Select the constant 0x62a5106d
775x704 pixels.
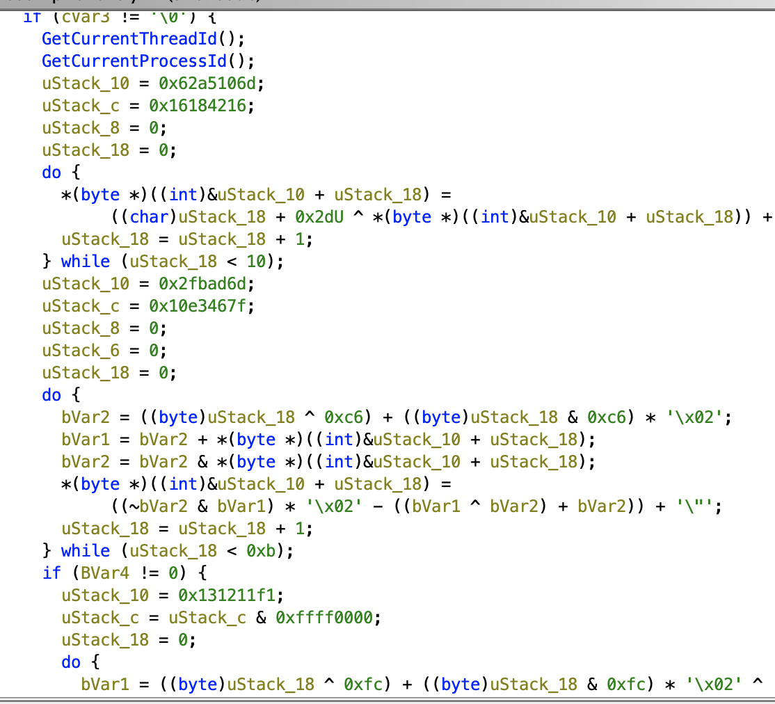[x=212, y=83]
